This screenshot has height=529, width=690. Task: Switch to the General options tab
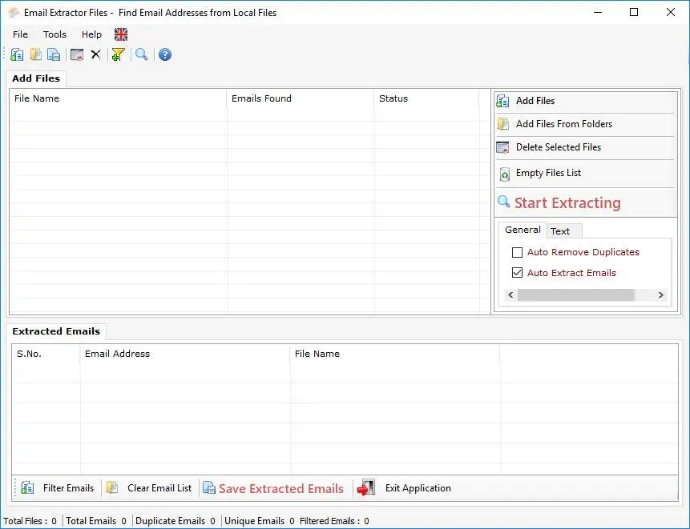click(x=523, y=230)
